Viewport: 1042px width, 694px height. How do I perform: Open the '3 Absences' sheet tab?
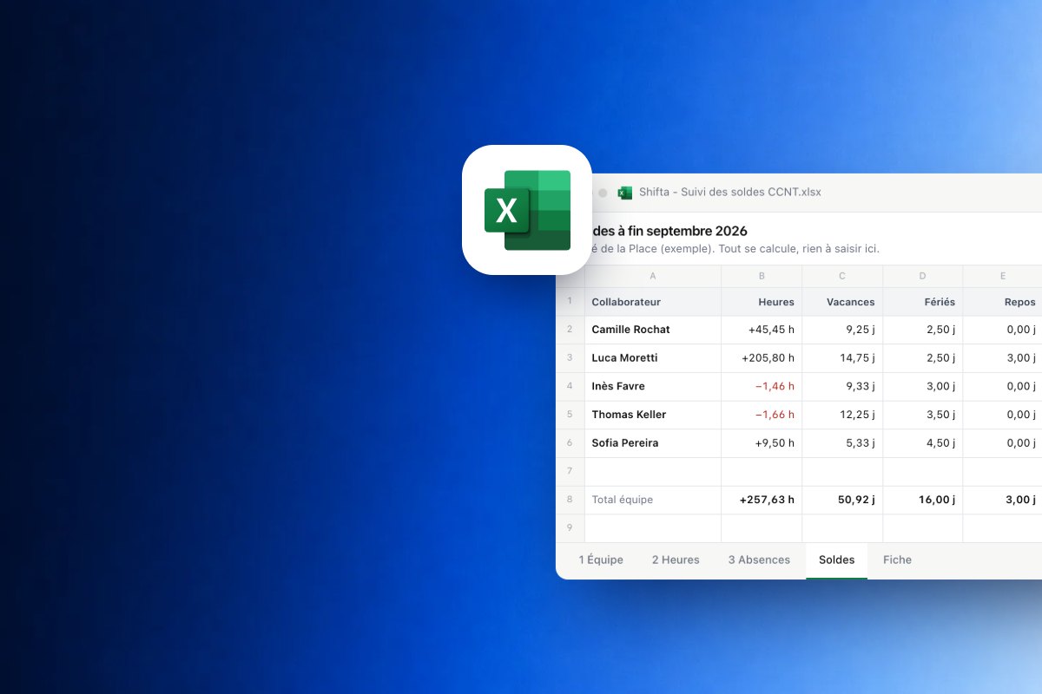[759, 560]
